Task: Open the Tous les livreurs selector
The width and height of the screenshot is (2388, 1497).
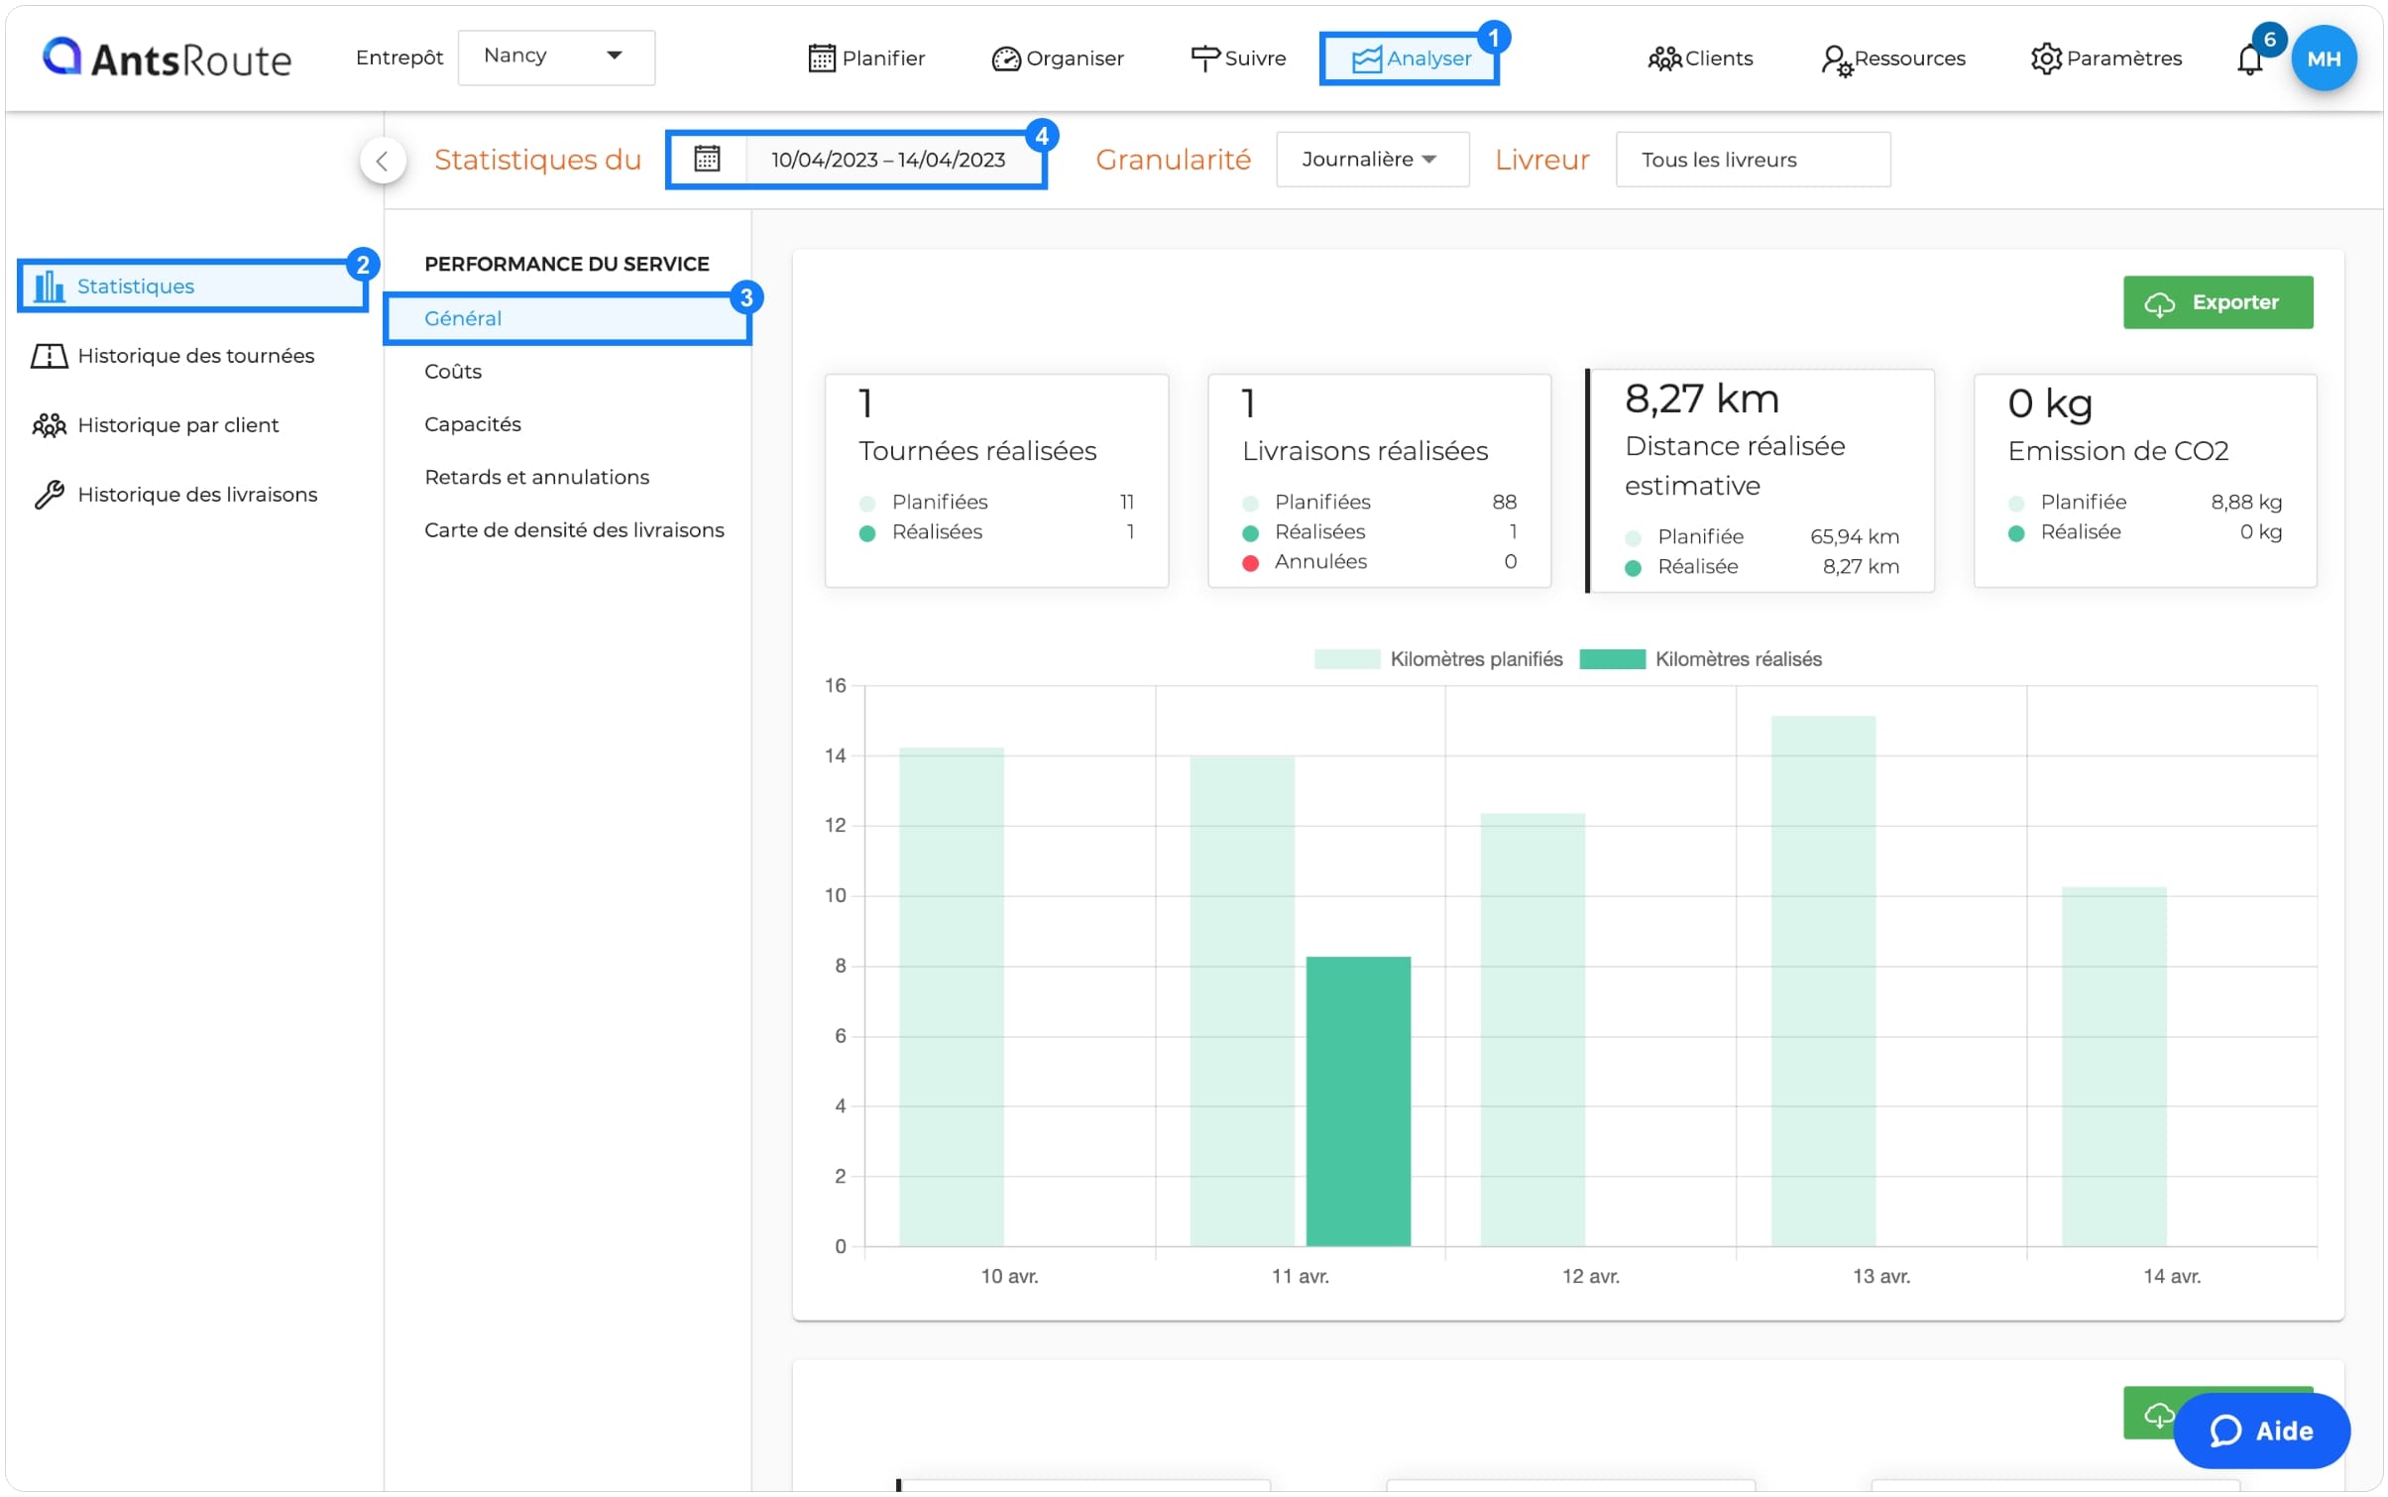Action: pyautogui.click(x=1752, y=160)
